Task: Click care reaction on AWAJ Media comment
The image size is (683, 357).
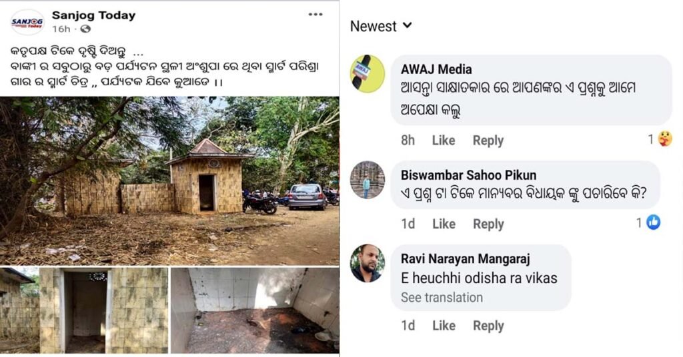Action: [x=664, y=139]
